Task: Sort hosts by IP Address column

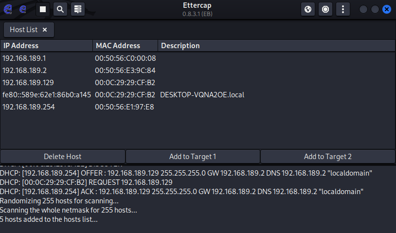Action: 46,46
